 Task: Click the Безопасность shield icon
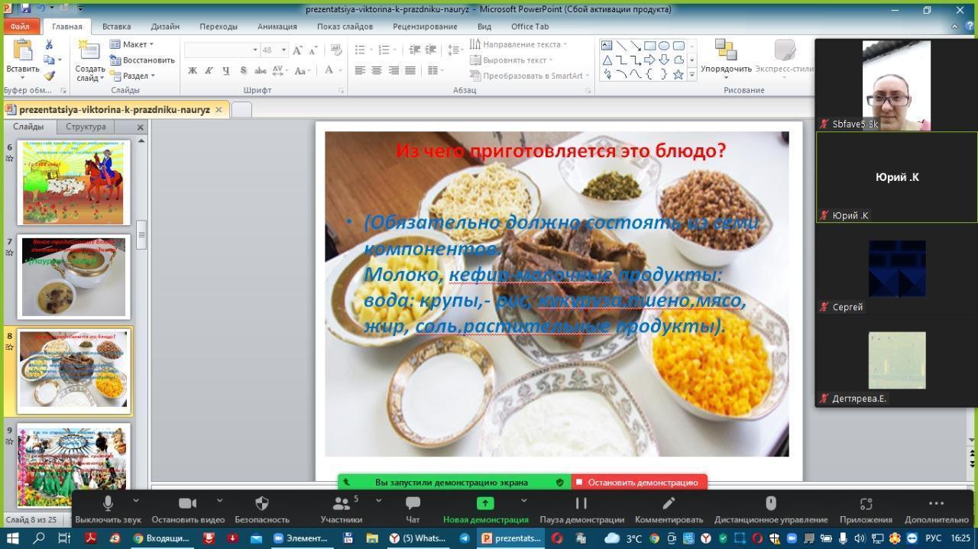click(x=261, y=503)
